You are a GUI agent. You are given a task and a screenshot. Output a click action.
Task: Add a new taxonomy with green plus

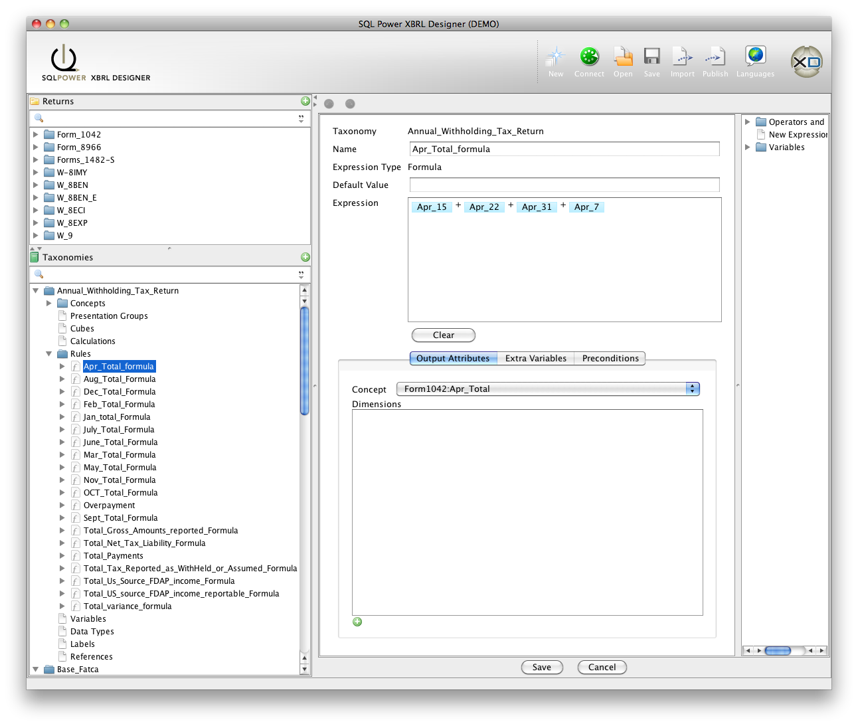[x=305, y=257]
